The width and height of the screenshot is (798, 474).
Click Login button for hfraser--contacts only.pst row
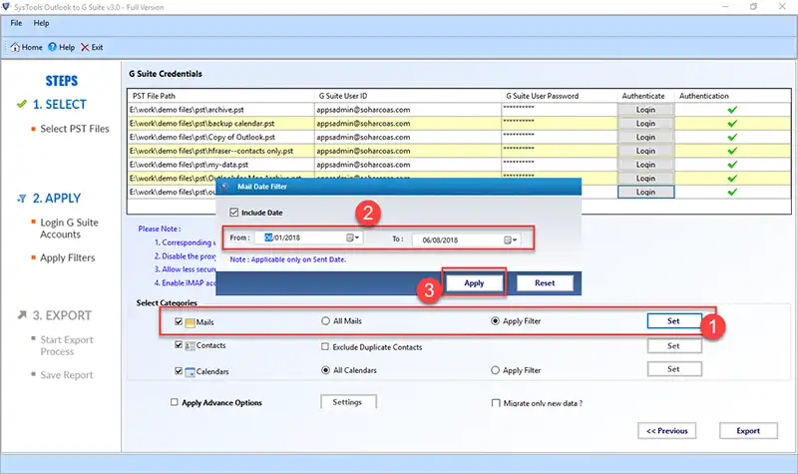[645, 151]
